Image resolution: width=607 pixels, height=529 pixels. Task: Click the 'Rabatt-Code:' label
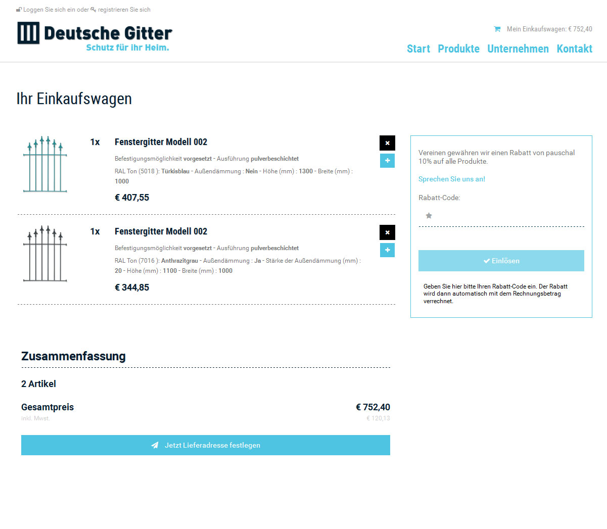pos(439,198)
